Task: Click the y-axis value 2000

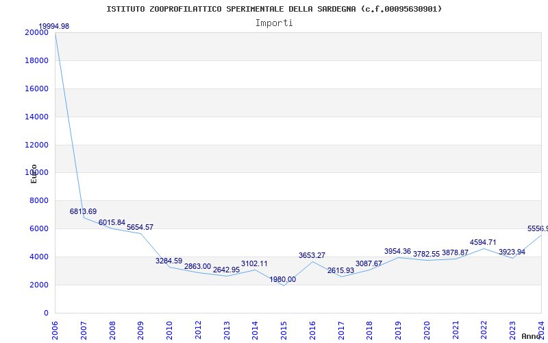Action: point(39,285)
